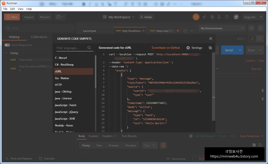This screenshot has width=268, height=164.
Task: Open the Save button dropdown arrow
Action: pyautogui.click(x=260, y=50)
